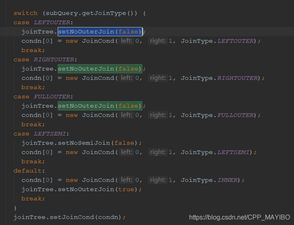Click the break statement under LEFTSEMI case
Screen dimensions: 294x225
coord(33,162)
